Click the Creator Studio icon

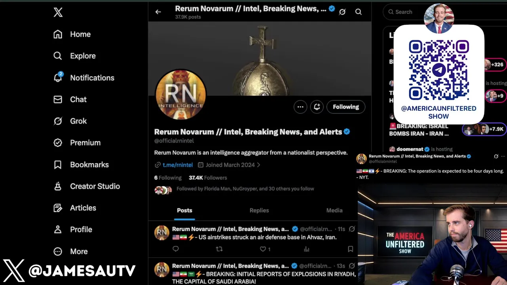(x=58, y=186)
